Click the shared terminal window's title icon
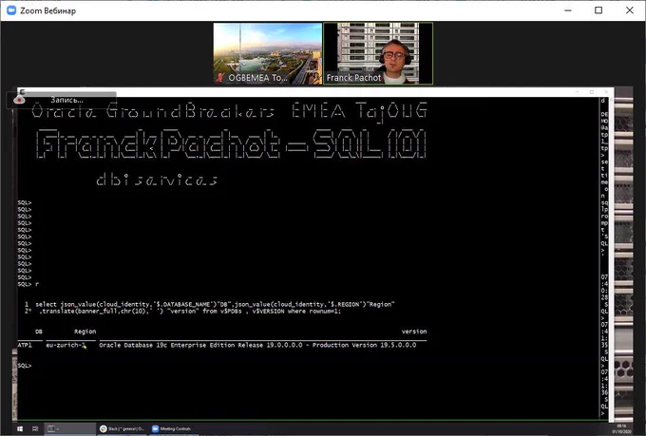The width and height of the screenshot is (646, 436). [22, 92]
